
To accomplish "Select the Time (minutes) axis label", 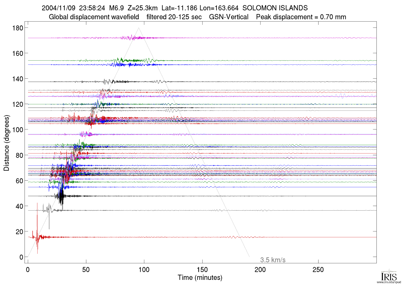I will tap(200, 277).
